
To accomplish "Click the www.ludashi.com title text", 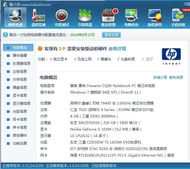I will tap(36, 5).
